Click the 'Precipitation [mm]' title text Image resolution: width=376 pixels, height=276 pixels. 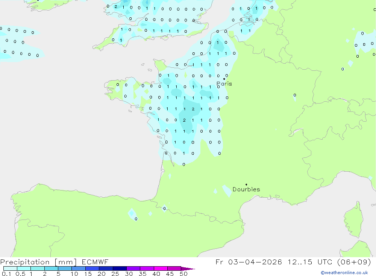coord(38,262)
